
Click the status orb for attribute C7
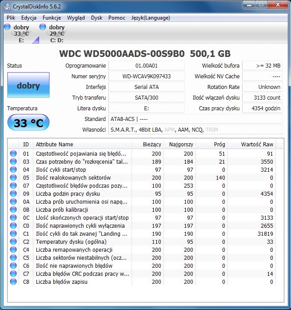(13, 274)
